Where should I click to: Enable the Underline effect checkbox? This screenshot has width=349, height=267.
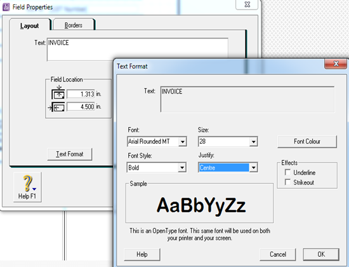[287, 172]
